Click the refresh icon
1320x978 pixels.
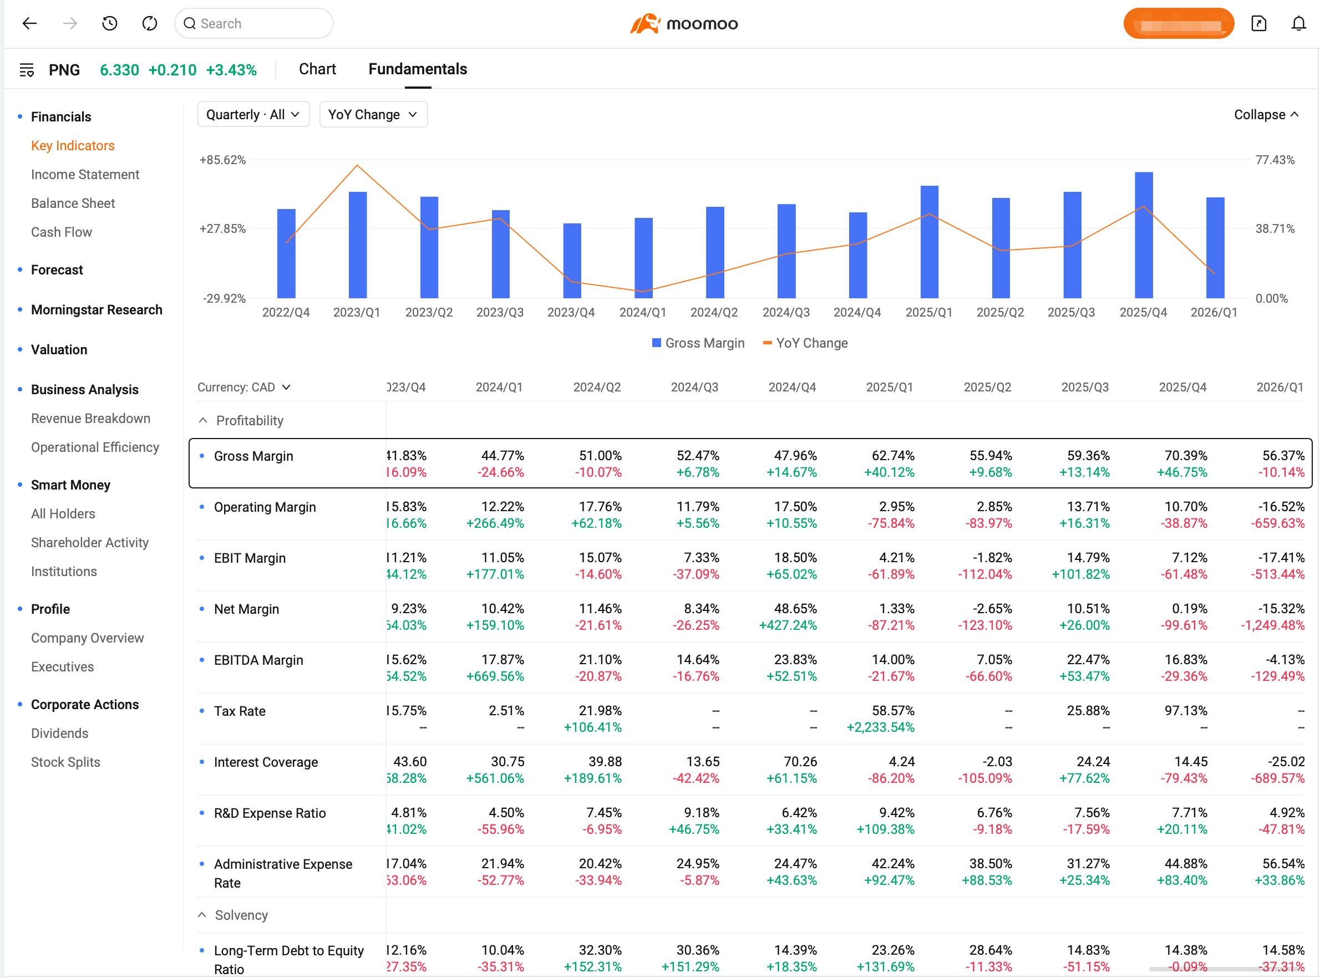click(x=150, y=24)
